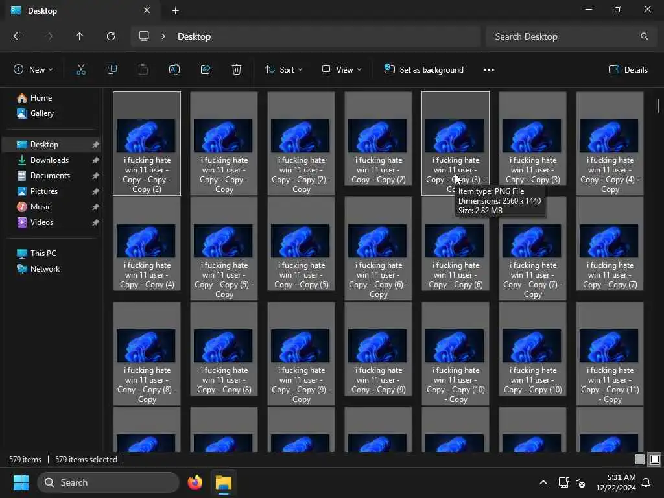
Task: Click the pin icon beside Music
Action: click(96, 207)
